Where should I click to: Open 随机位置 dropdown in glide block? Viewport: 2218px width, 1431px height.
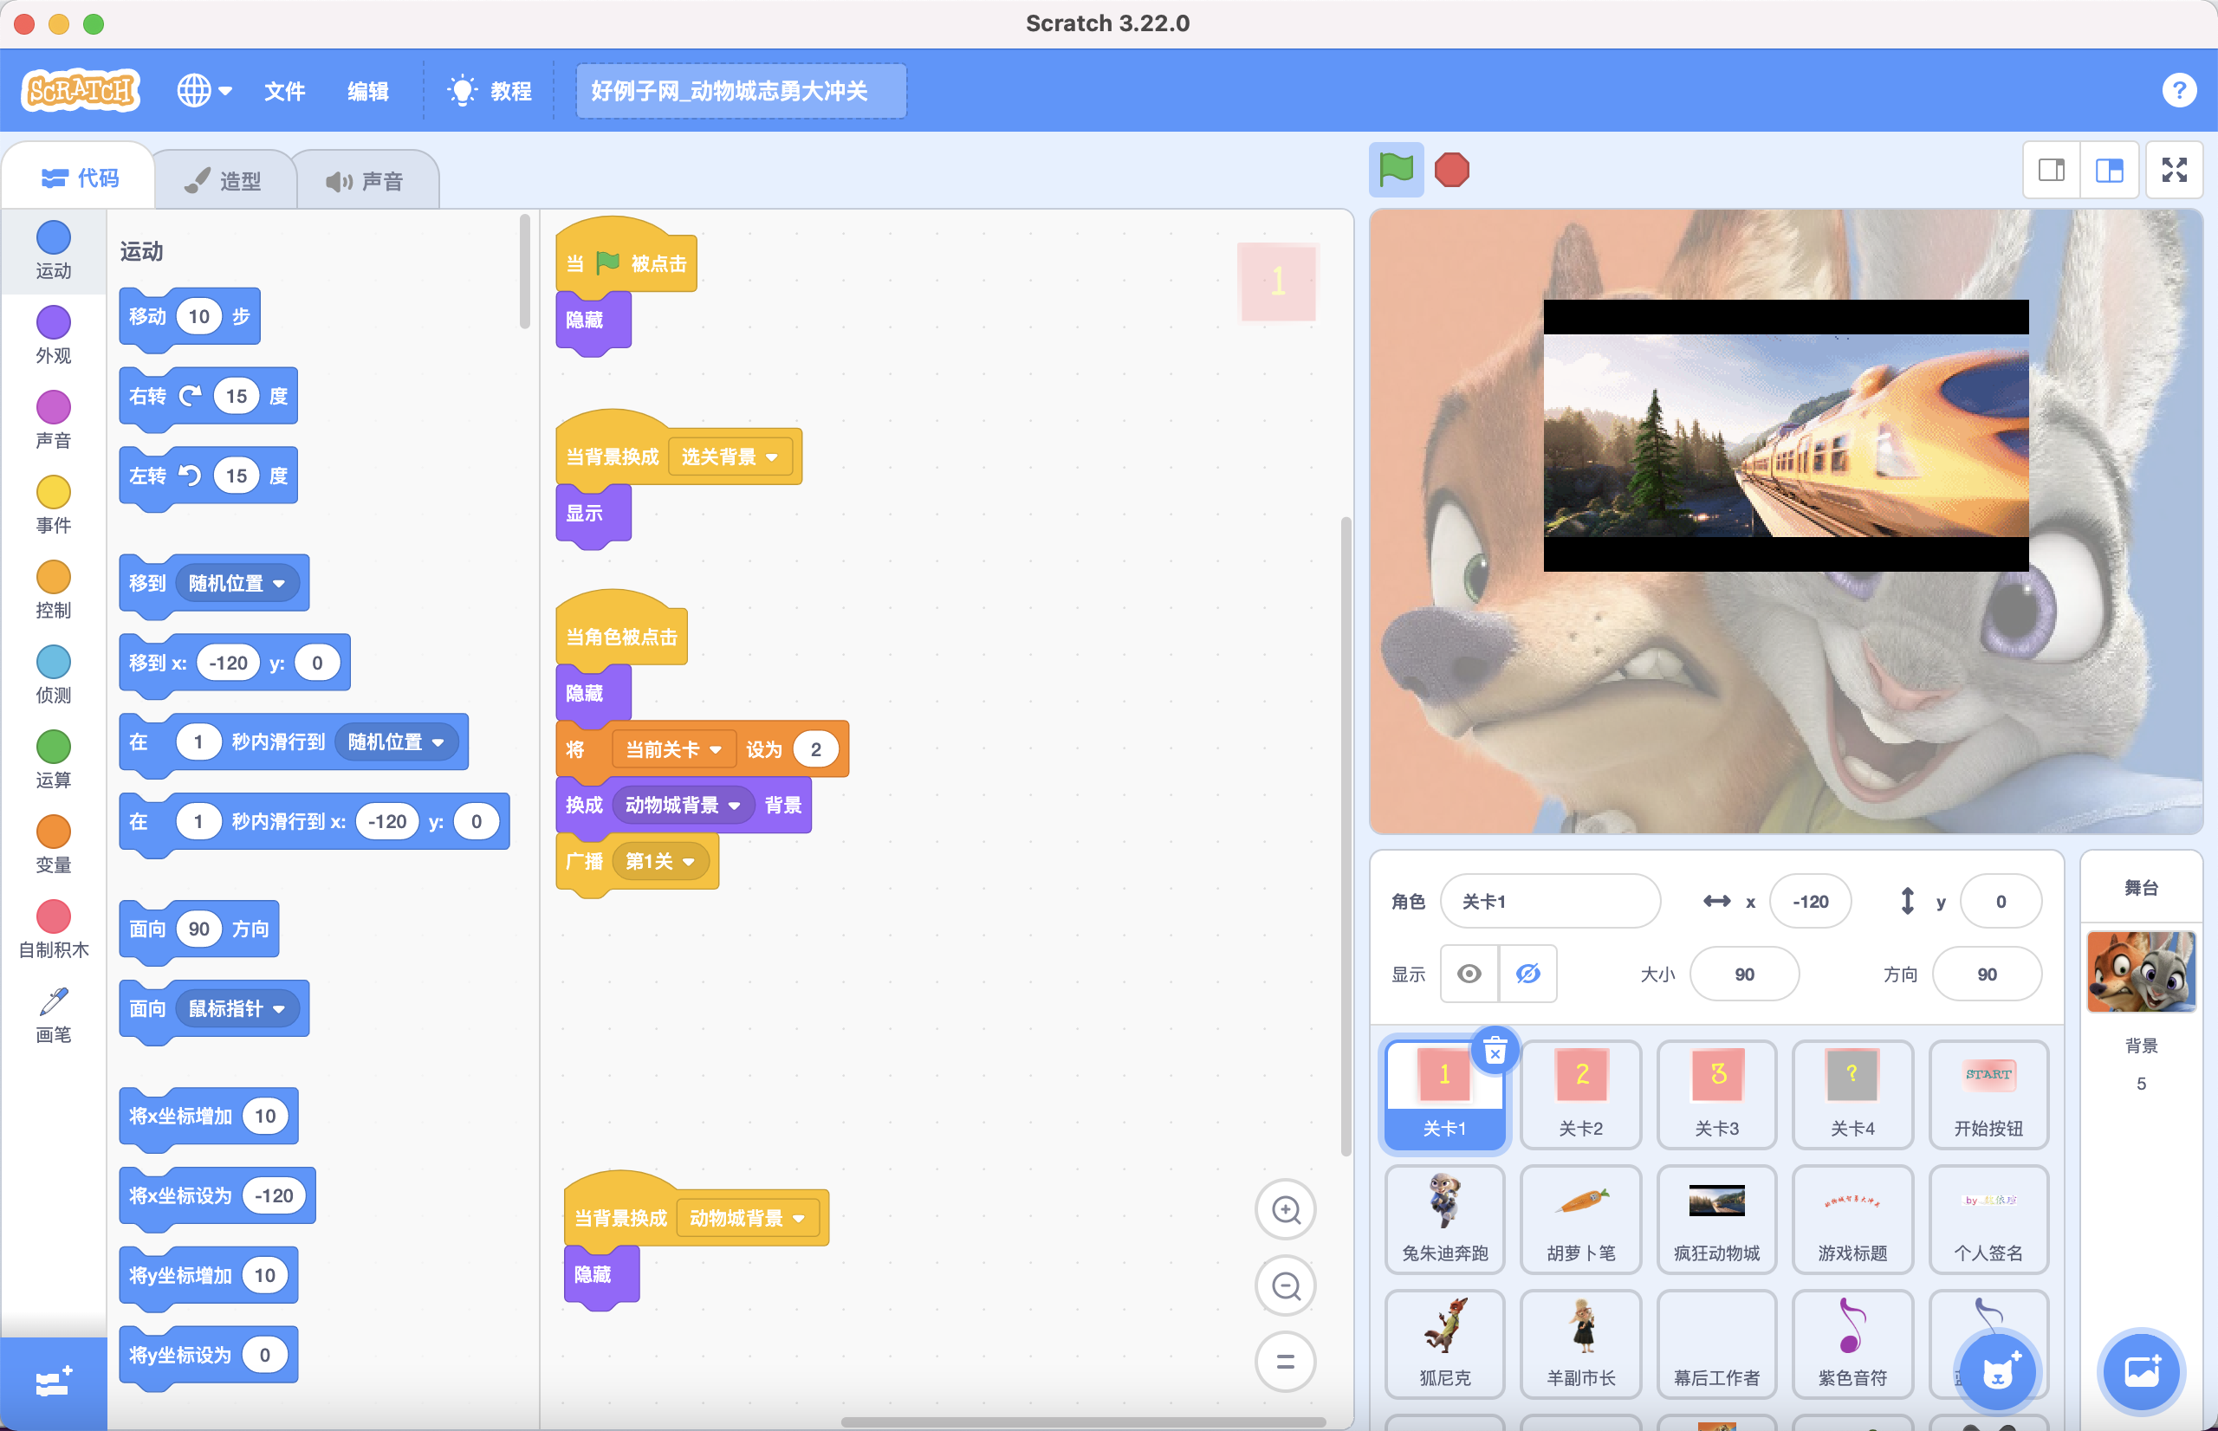397,741
